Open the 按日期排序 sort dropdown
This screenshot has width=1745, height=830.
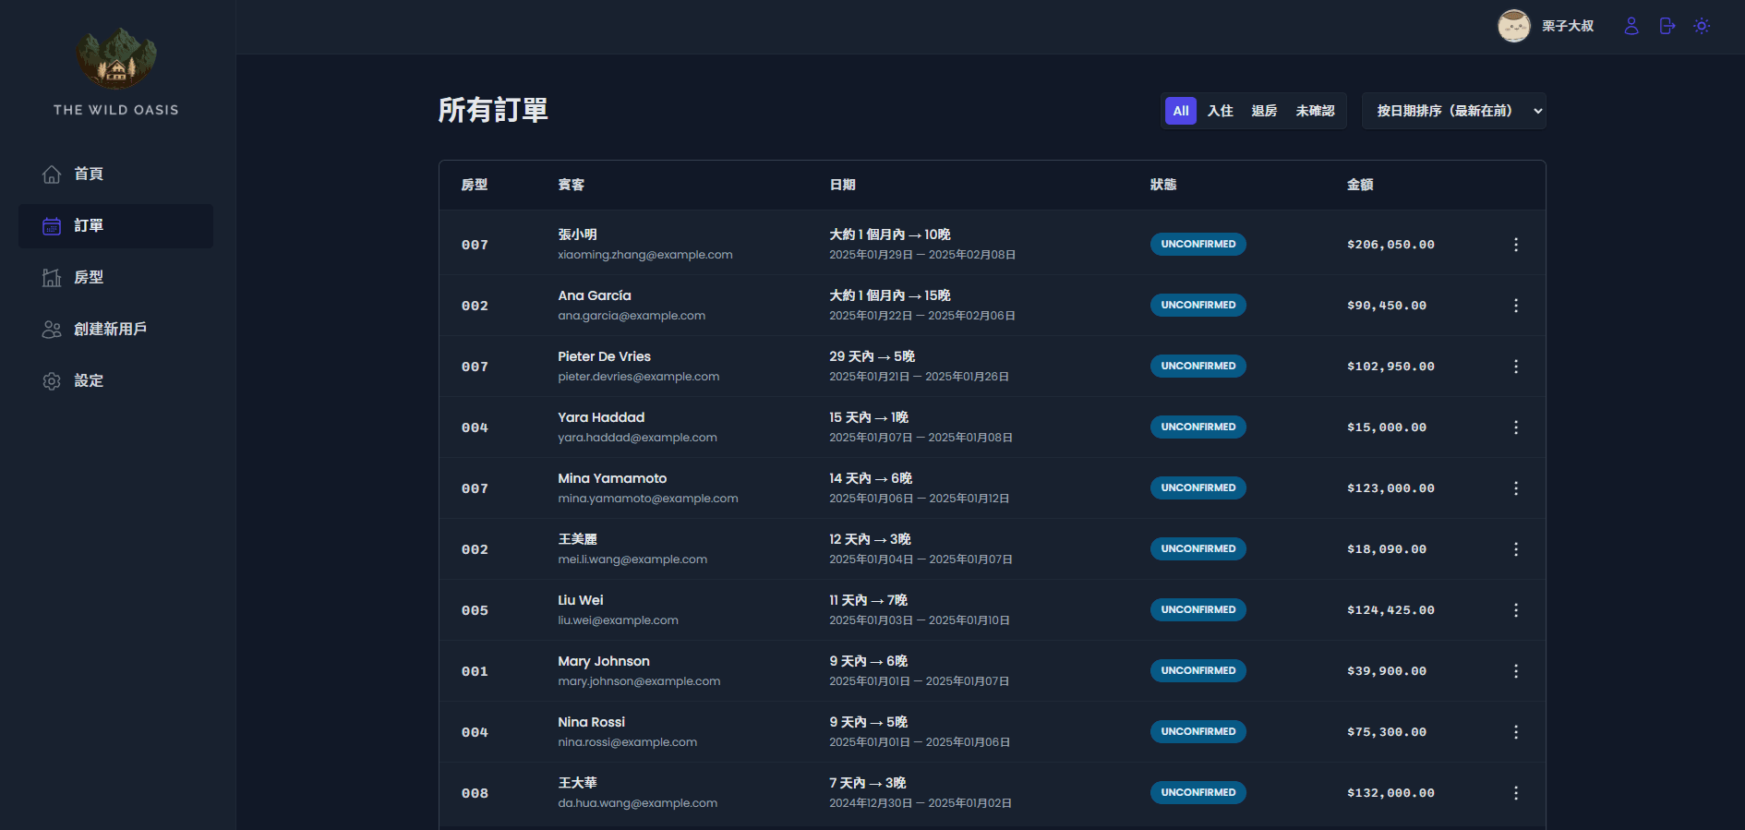coord(1453,111)
